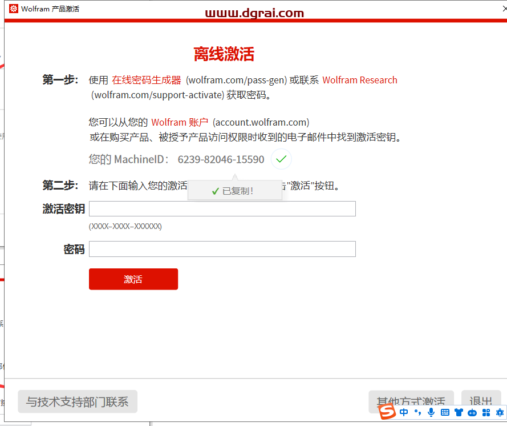
Task: Open the Wolfram Research support link
Action: [x=359, y=80]
